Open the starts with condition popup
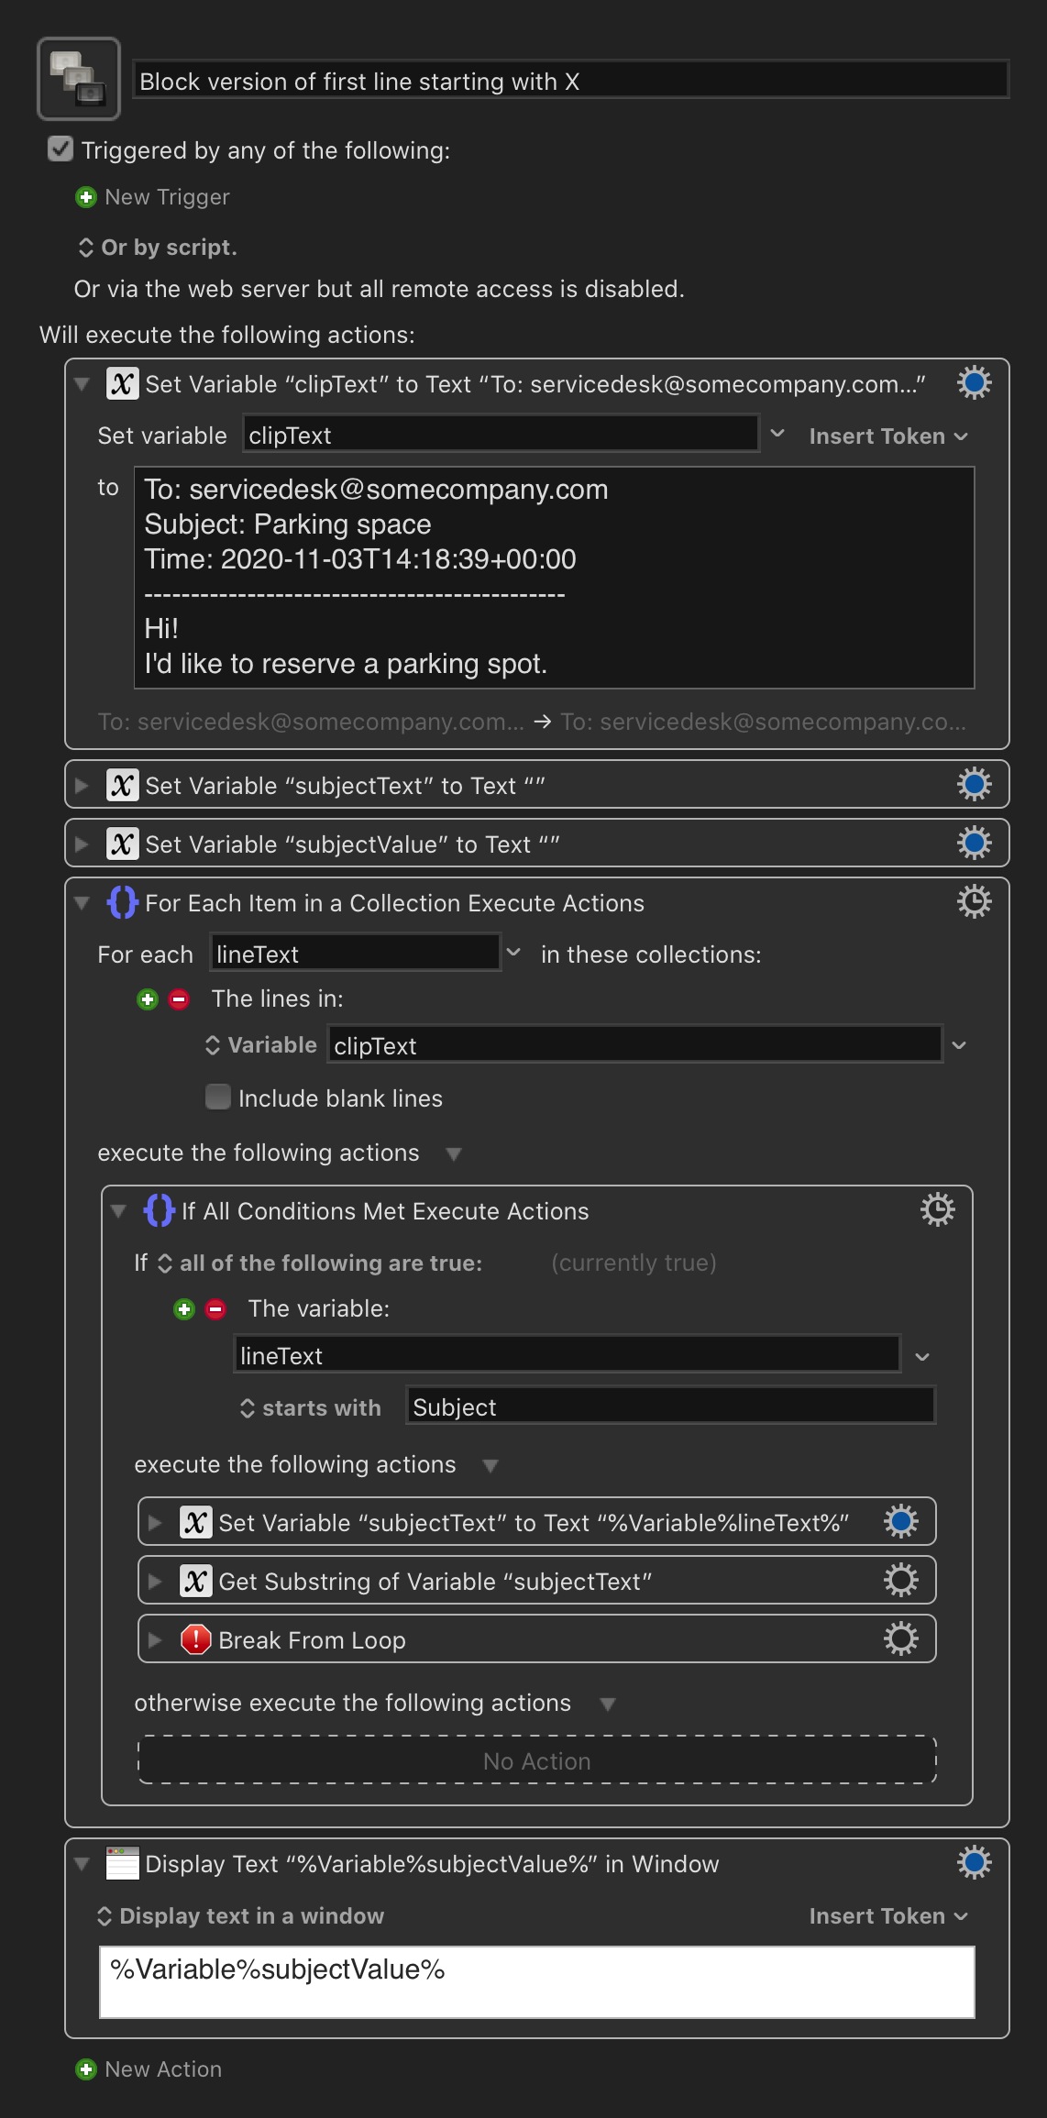The image size is (1047, 2118). (x=311, y=1407)
